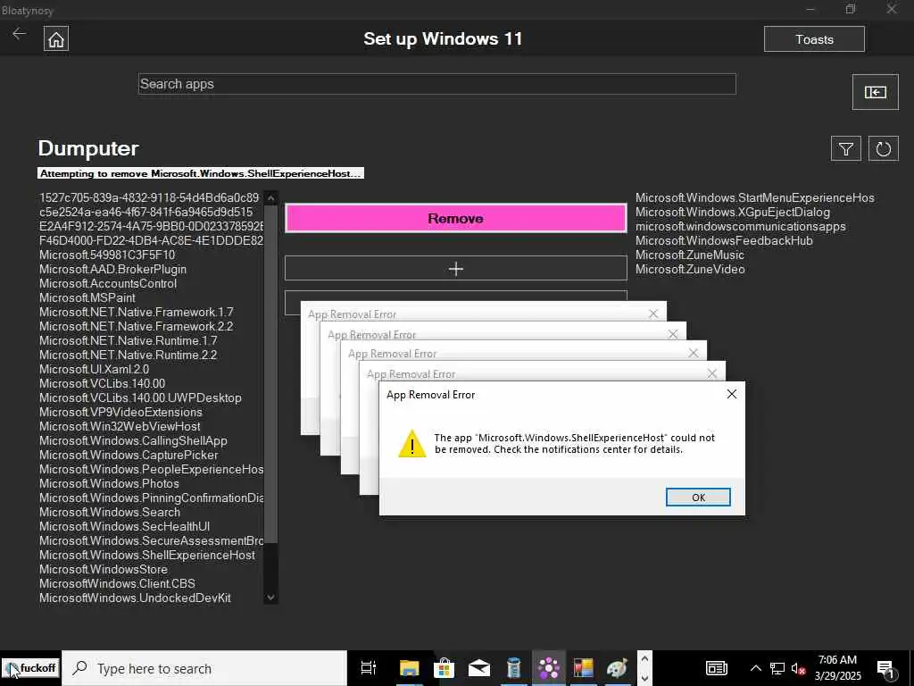
Task: Refresh the app list with the reload icon
Action: pos(883,149)
